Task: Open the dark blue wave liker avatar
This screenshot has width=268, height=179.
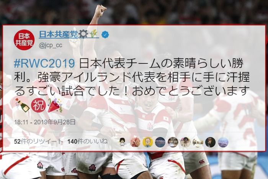Action: point(160,142)
